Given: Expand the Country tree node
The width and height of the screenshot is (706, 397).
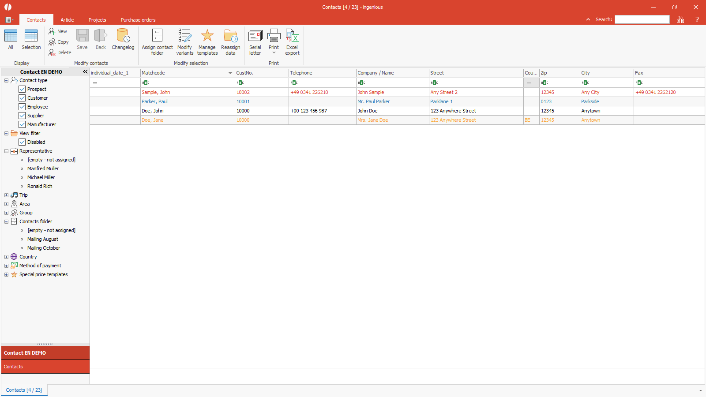Looking at the screenshot, I should pyautogui.click(x=6, y=257).
